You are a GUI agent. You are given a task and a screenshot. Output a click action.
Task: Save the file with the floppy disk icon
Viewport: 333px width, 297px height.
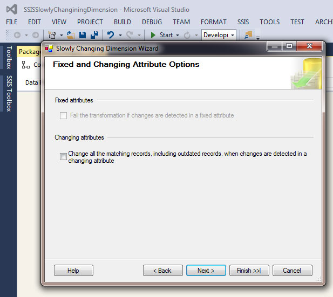83,35
